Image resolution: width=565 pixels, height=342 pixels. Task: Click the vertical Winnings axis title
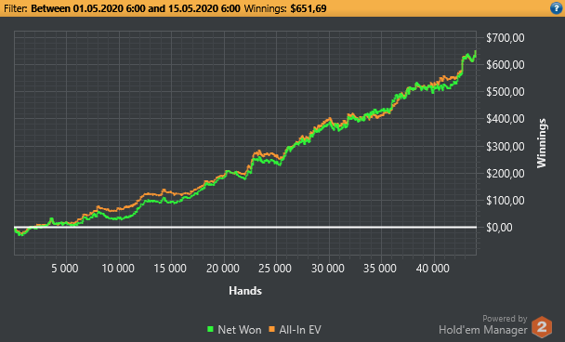click(x=542, y=143)
